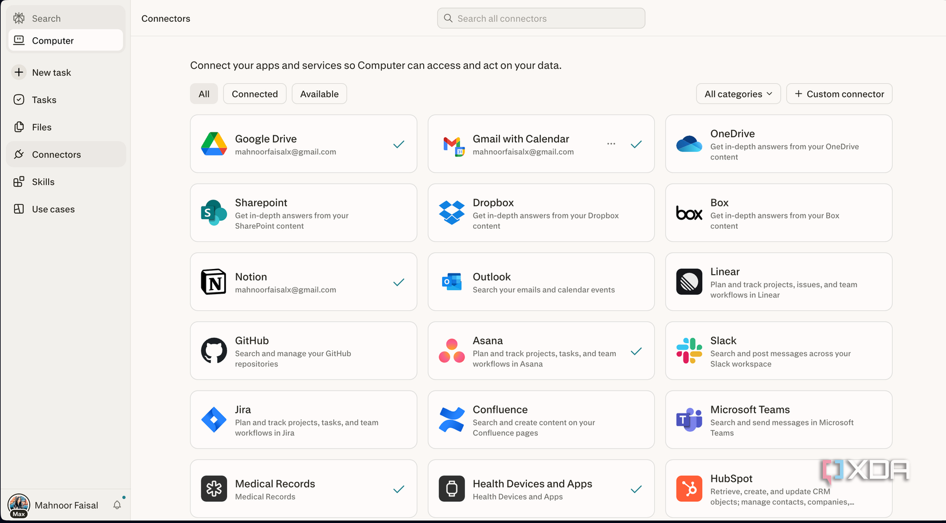Start a New task from sidebar

point(51,73)
